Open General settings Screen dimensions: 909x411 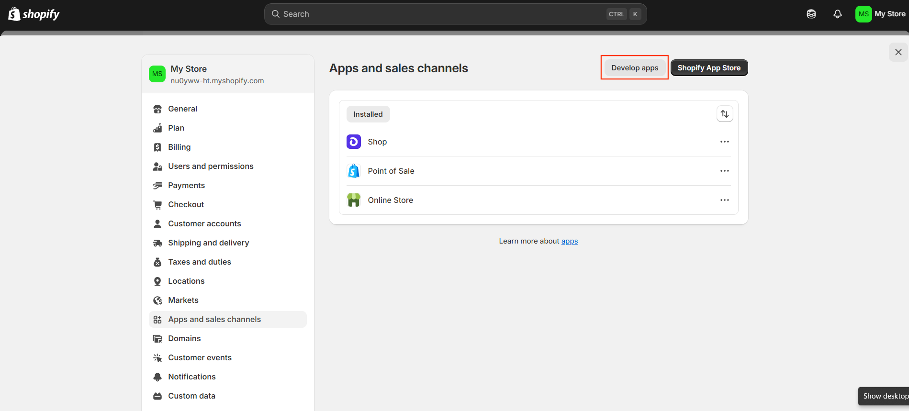(x=228, y=109)
